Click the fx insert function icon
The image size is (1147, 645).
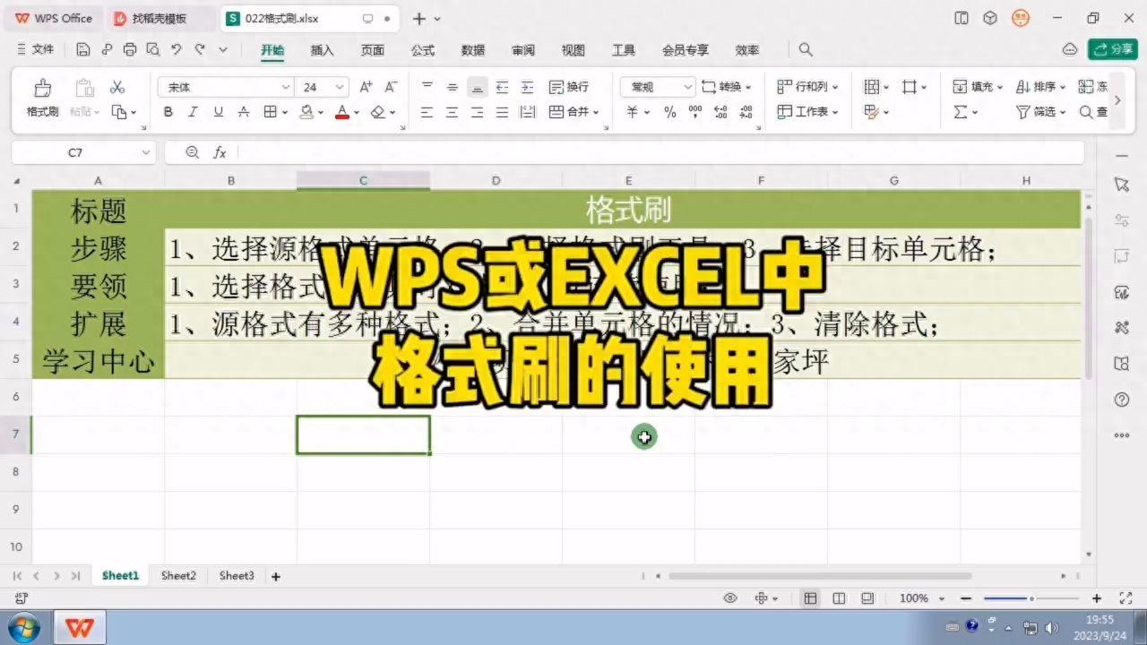coord(220,152)
